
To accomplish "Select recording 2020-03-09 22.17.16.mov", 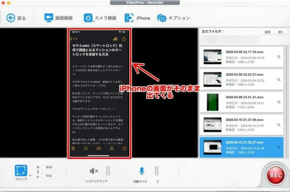I will (x=242, y=57).
